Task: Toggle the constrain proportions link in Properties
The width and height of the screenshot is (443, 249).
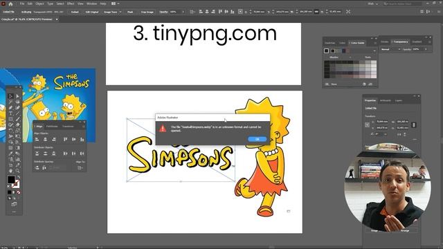Action: [414, 124]
